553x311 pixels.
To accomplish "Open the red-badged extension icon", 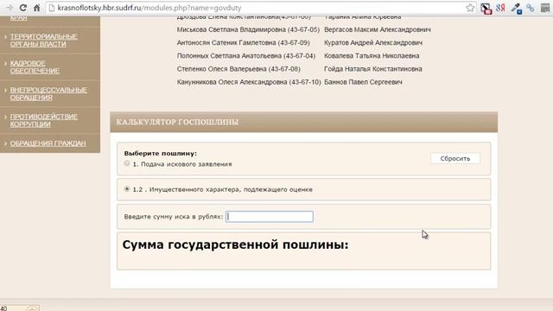I will click(x=486, y=8).
